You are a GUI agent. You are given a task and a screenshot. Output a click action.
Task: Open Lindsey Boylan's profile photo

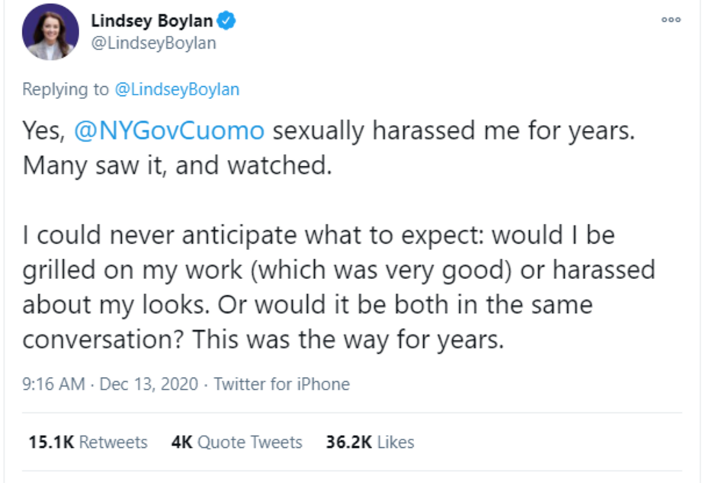pyautogui.click(x=51, y=32)
